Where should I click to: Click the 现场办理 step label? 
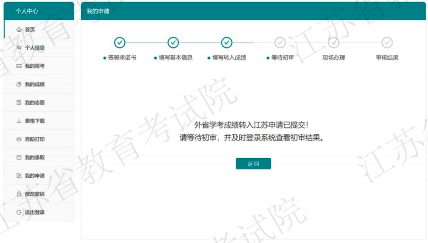(x=333, y=57)
